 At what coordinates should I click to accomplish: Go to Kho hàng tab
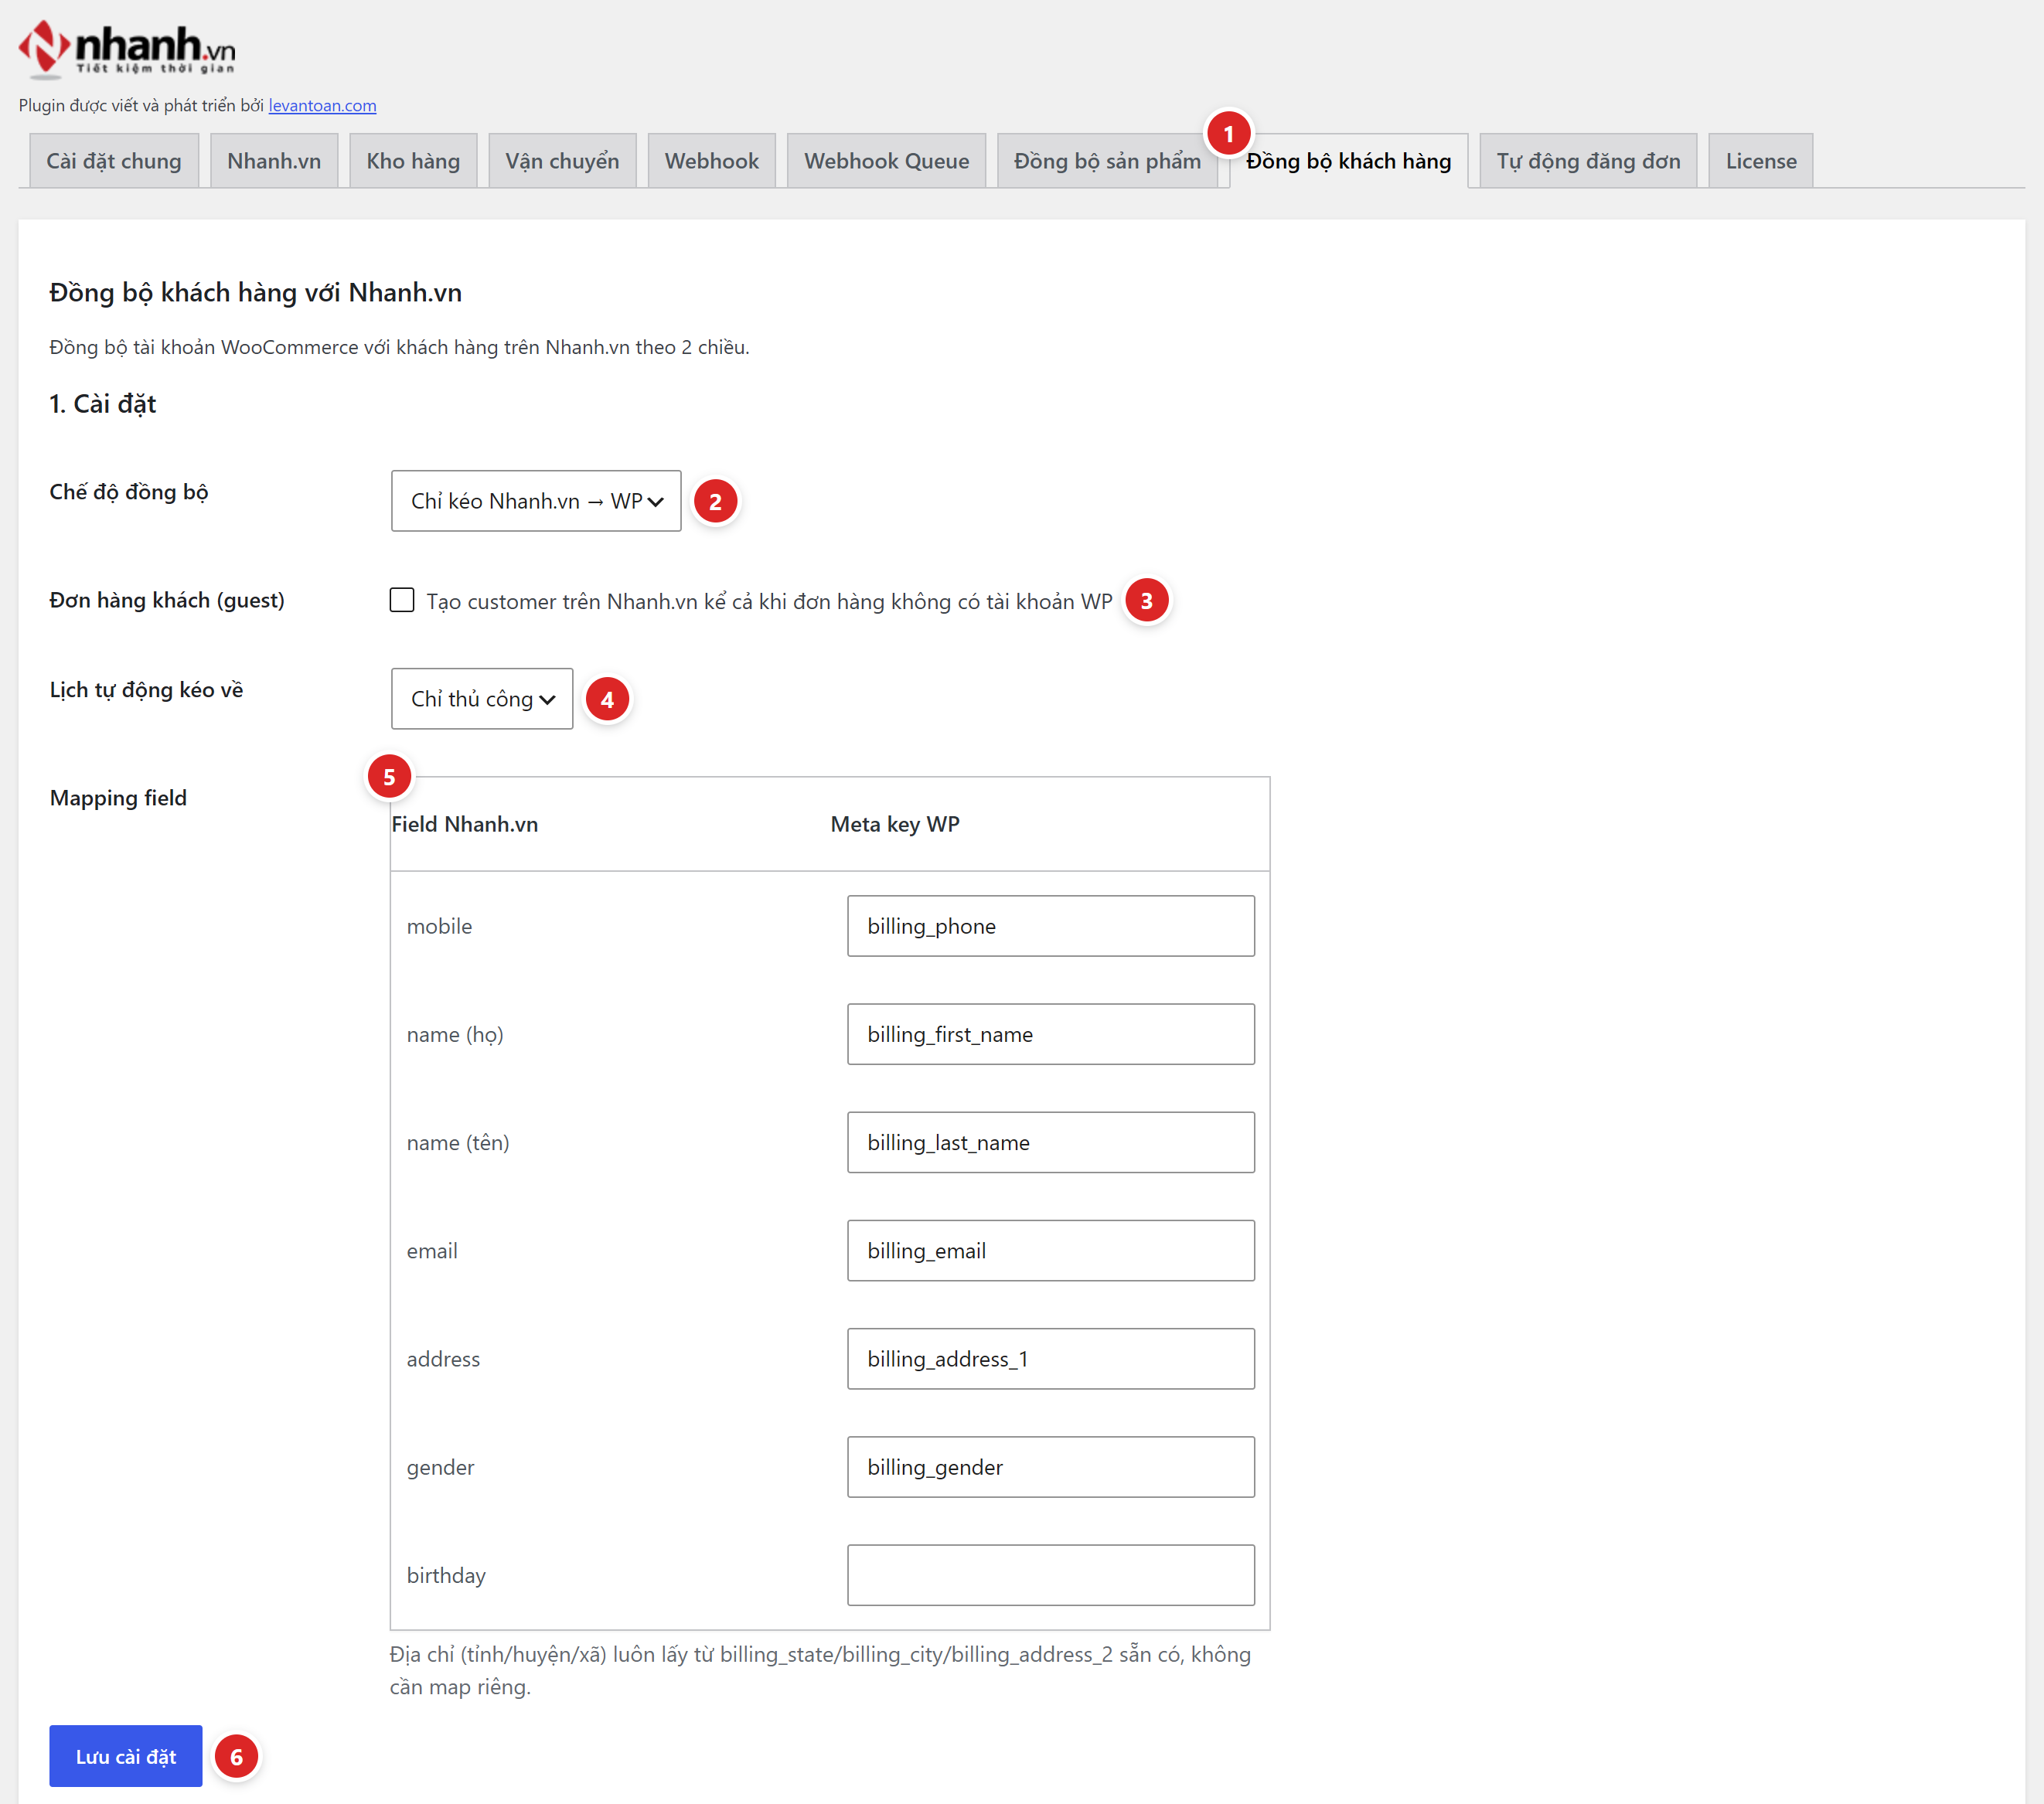(x=413, y=161)
